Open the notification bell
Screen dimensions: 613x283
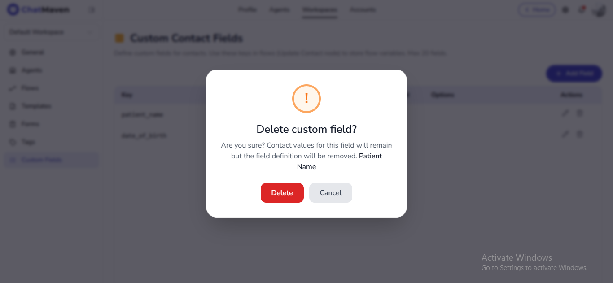582,9
